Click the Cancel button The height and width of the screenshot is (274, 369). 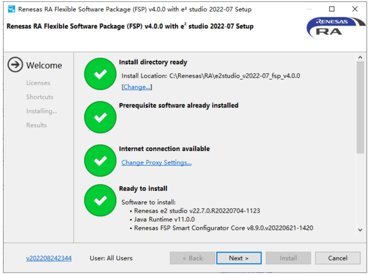[x=338, y=258]
